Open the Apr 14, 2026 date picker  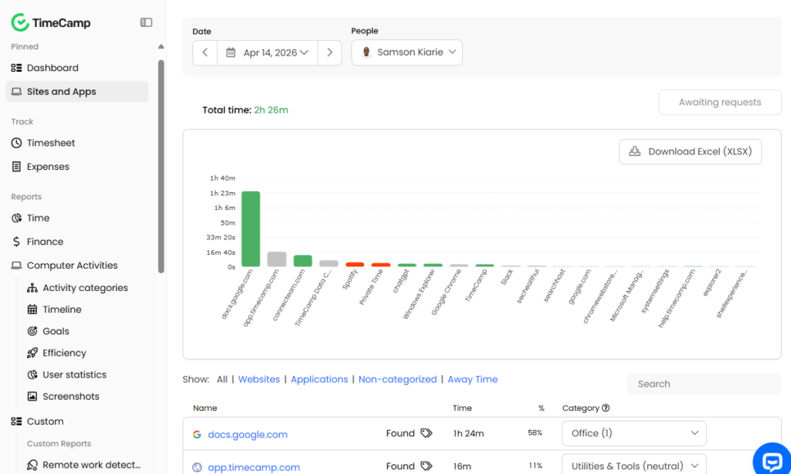click(267, 52)
